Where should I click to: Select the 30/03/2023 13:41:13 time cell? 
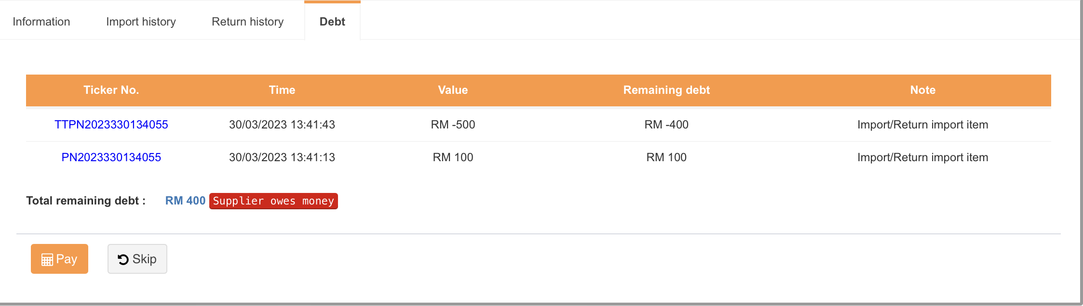pos(282,157)
